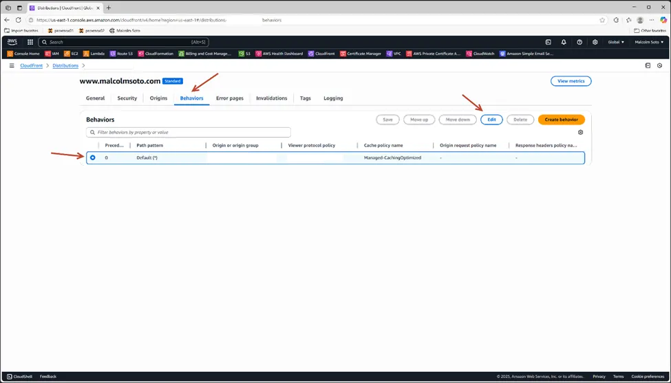Click the View metrics button
This screenshot has width=671, height=383.
point(571,80)
